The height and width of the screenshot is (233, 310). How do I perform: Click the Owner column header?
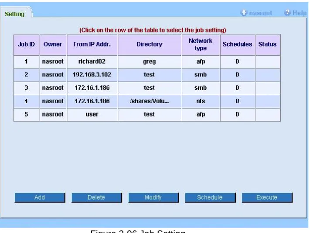(x=53, y=45)
